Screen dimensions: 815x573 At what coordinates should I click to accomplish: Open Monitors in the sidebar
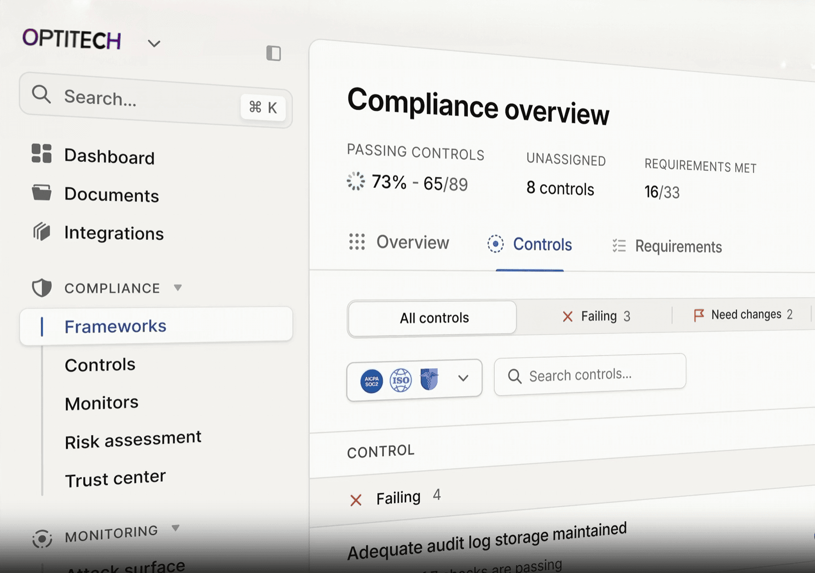pos(102,403)
